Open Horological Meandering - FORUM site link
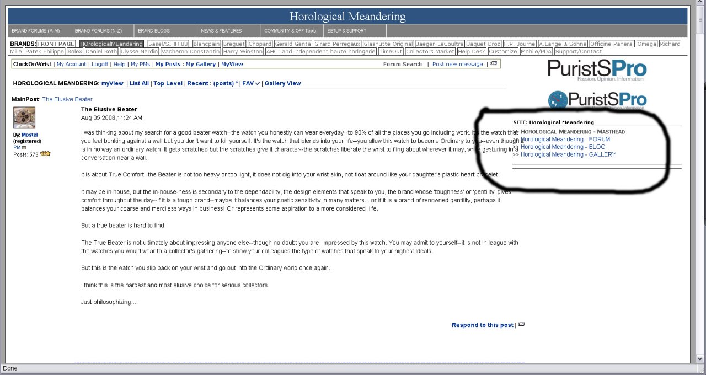706x375 pixels. [x=565, y=139]
